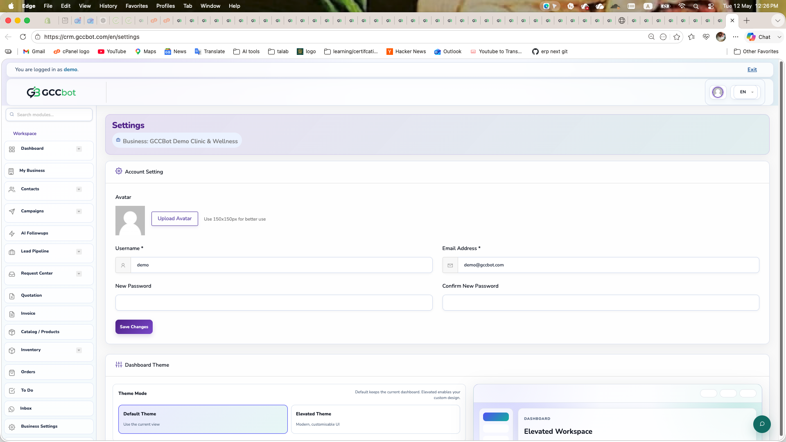786x442 pixels.
Task: Open the Profiles menu in menu bar
Action: [x=165, y=6]
